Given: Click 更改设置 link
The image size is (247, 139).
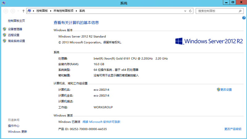Looking at the screenshot, I should (x=226, y=90).
